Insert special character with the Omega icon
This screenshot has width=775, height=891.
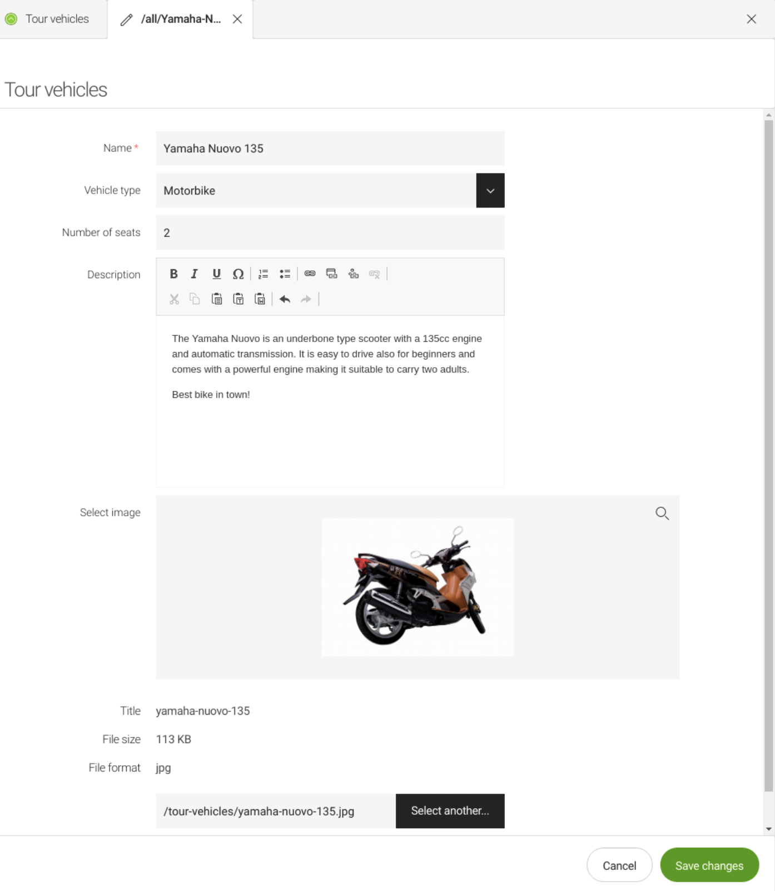pyautogui.click(x=238, y=274)
